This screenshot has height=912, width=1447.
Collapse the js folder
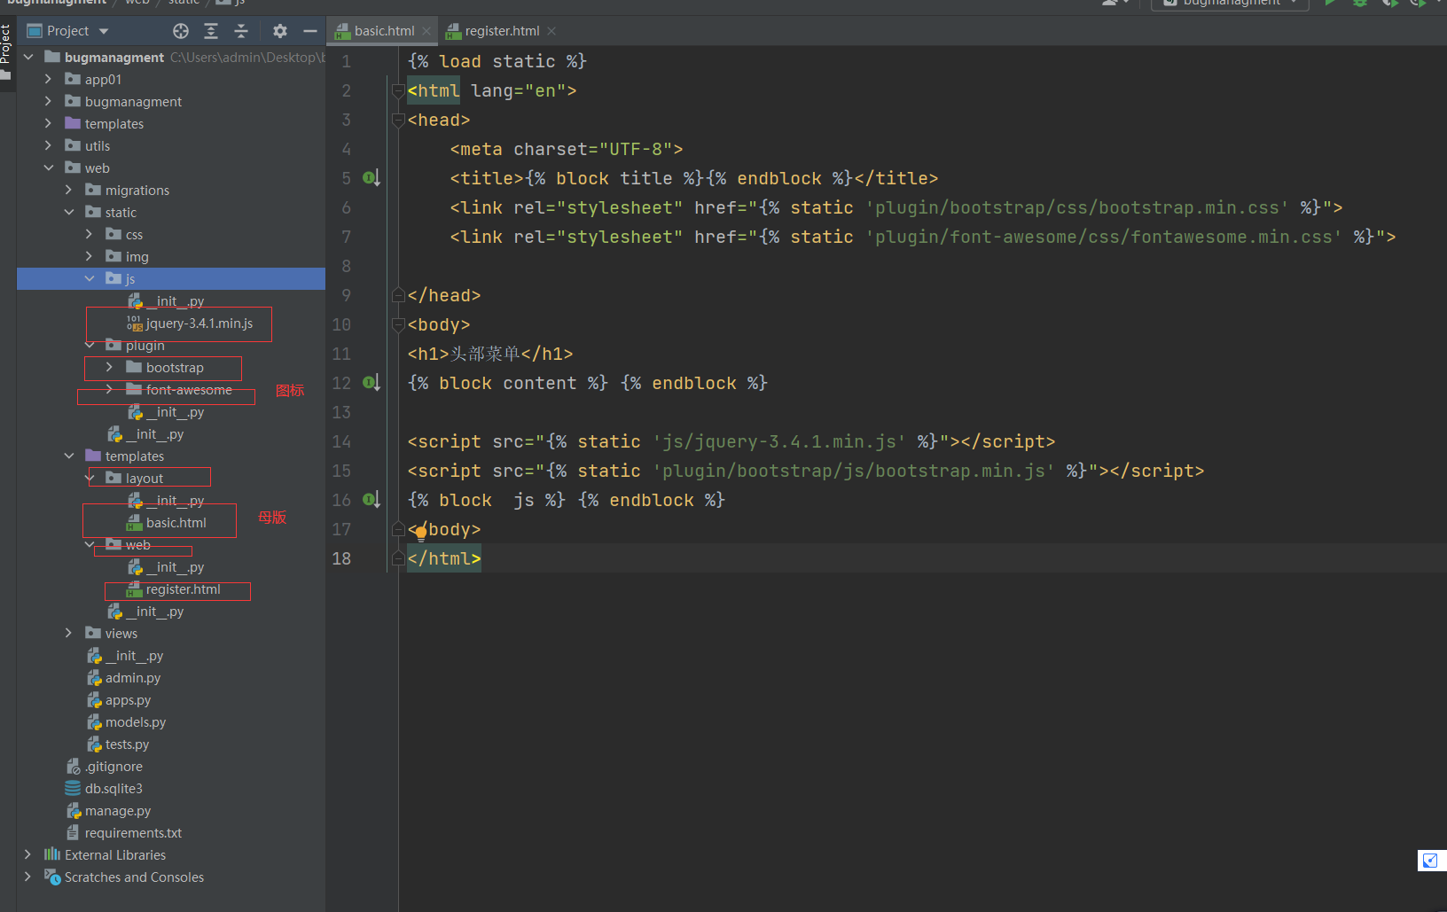point(90,279)
